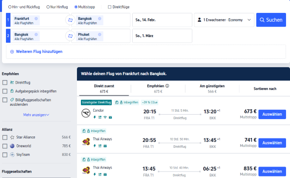
Task: Click the -39 % CO₂e emissions badge
Action: click(149, 102)
